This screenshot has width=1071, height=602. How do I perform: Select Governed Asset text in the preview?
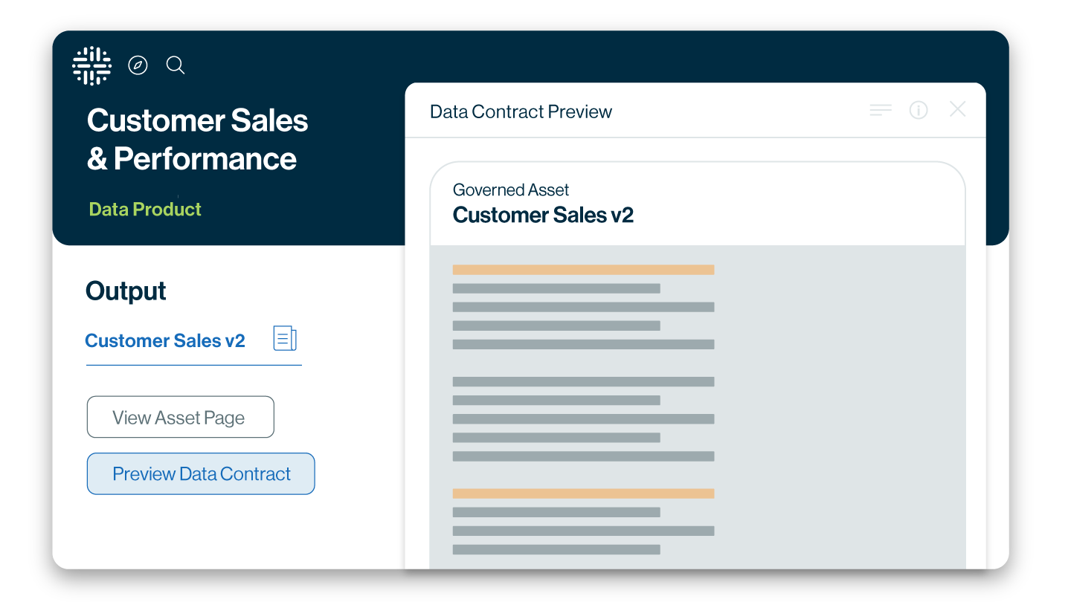tap(510, 190)
